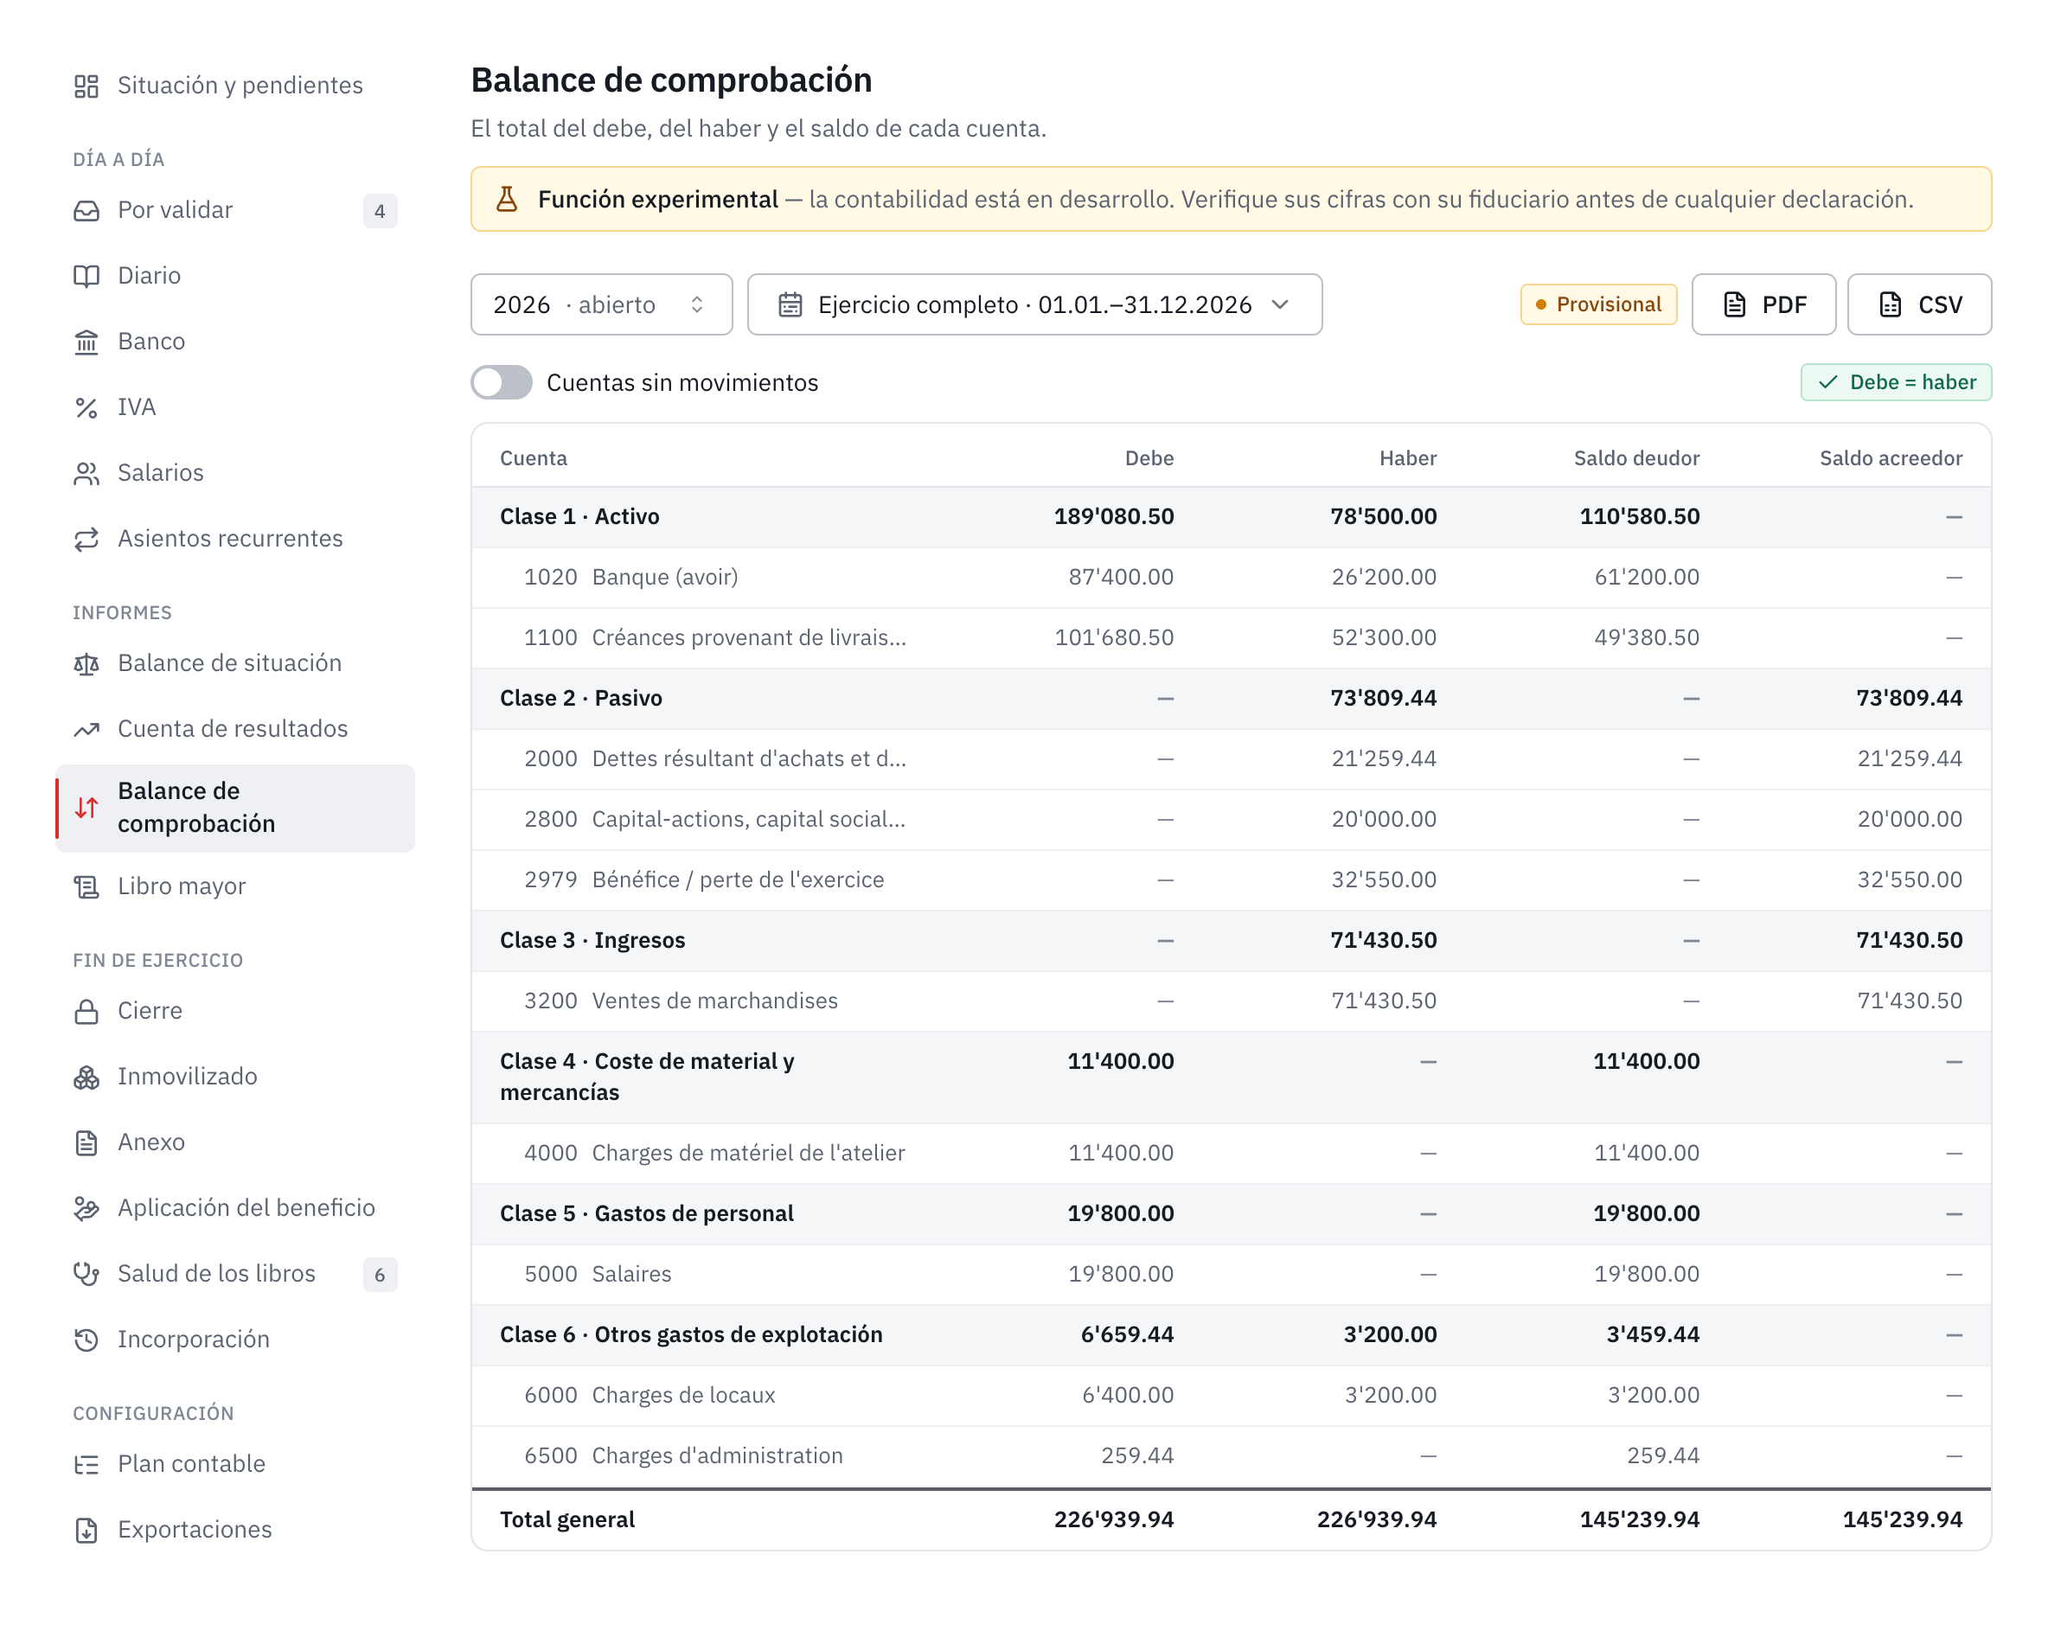Open the Exportaciones file-download icon

86,1529
